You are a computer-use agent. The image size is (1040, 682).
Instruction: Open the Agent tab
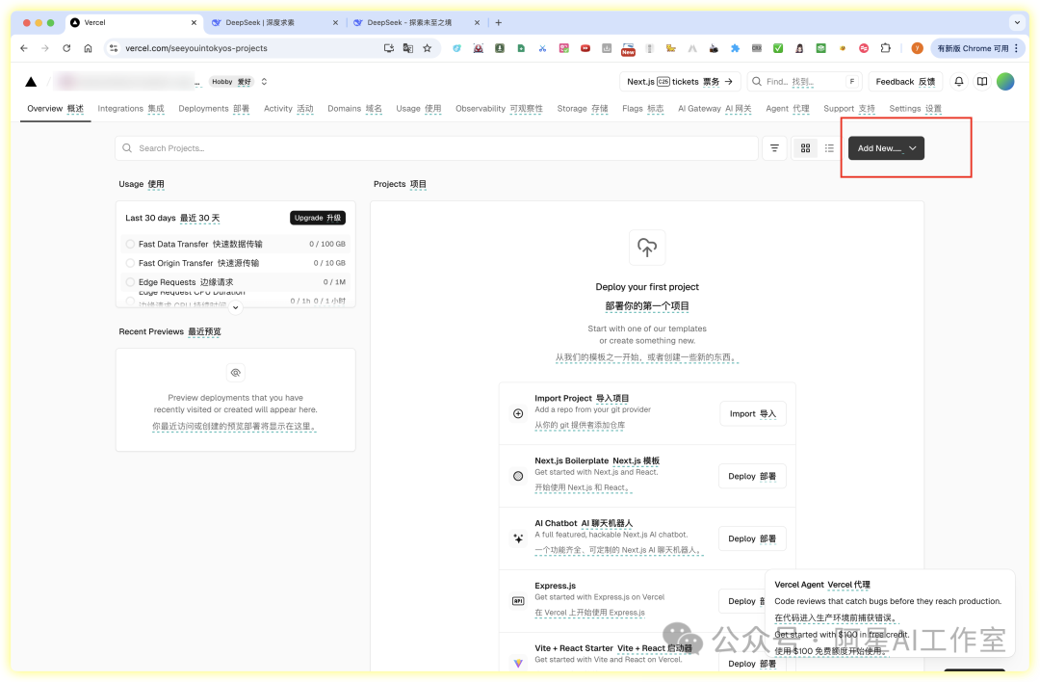(x=788, y=109)
